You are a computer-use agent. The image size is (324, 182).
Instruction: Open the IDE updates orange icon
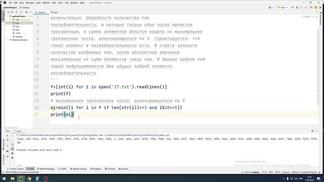(315, 8)
